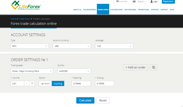The image size is (183, 107).
Task: Open the For Partners menu
Action: coord(130,10)
